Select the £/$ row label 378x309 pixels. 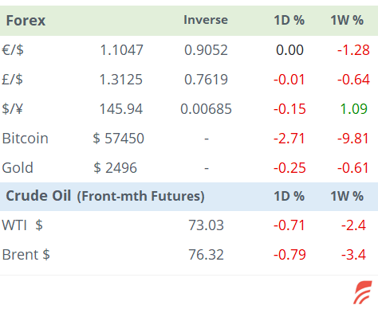click(x=12, y=80)
